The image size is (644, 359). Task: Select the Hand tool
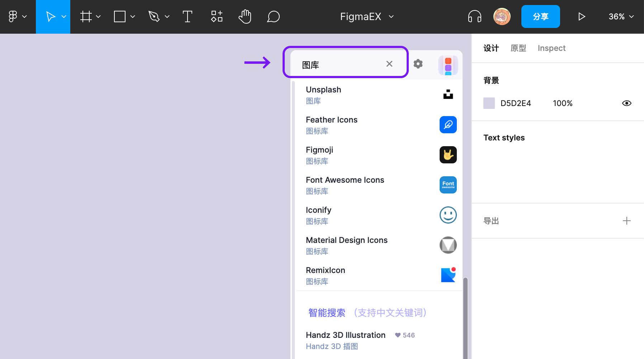point(245,16)
